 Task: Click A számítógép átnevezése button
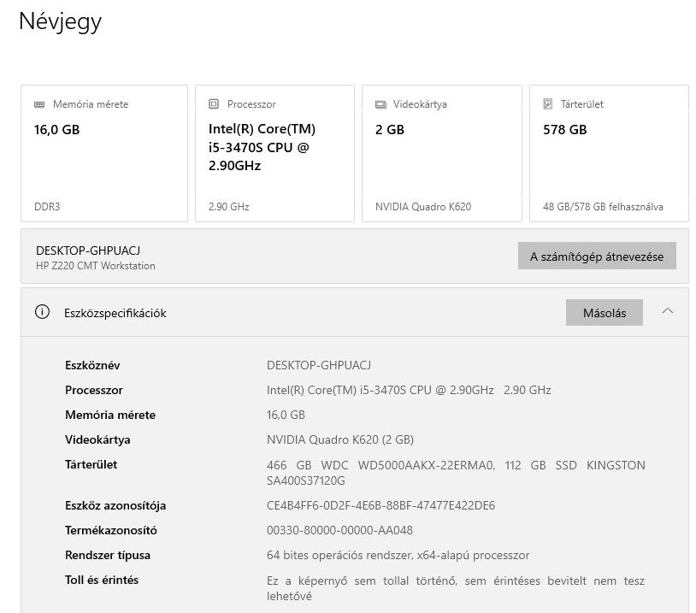point(596,256)
